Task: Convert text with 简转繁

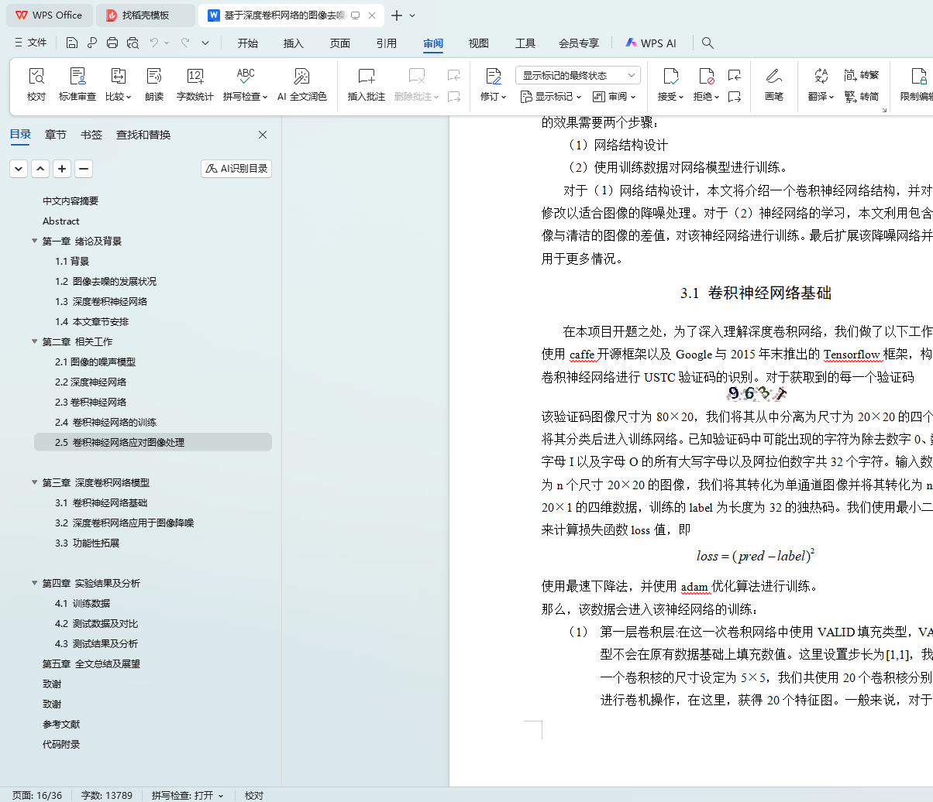Action: tap(861, 75)
